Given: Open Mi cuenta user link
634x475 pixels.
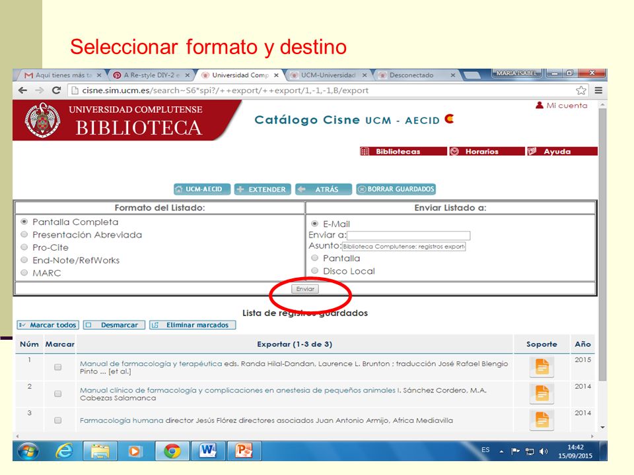Looking at the screenshot, I should tap(561, 106).
